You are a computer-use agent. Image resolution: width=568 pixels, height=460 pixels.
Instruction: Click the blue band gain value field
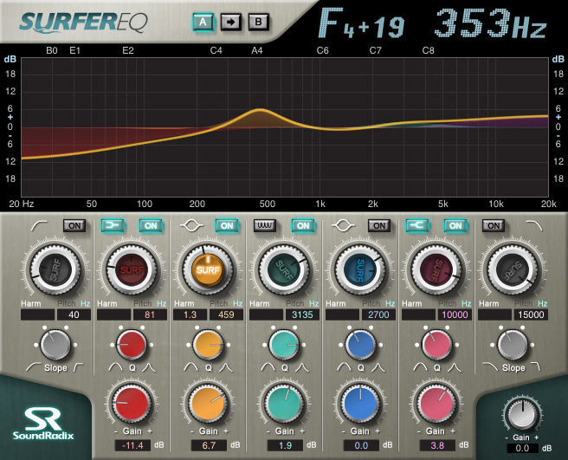pos(362,445)
